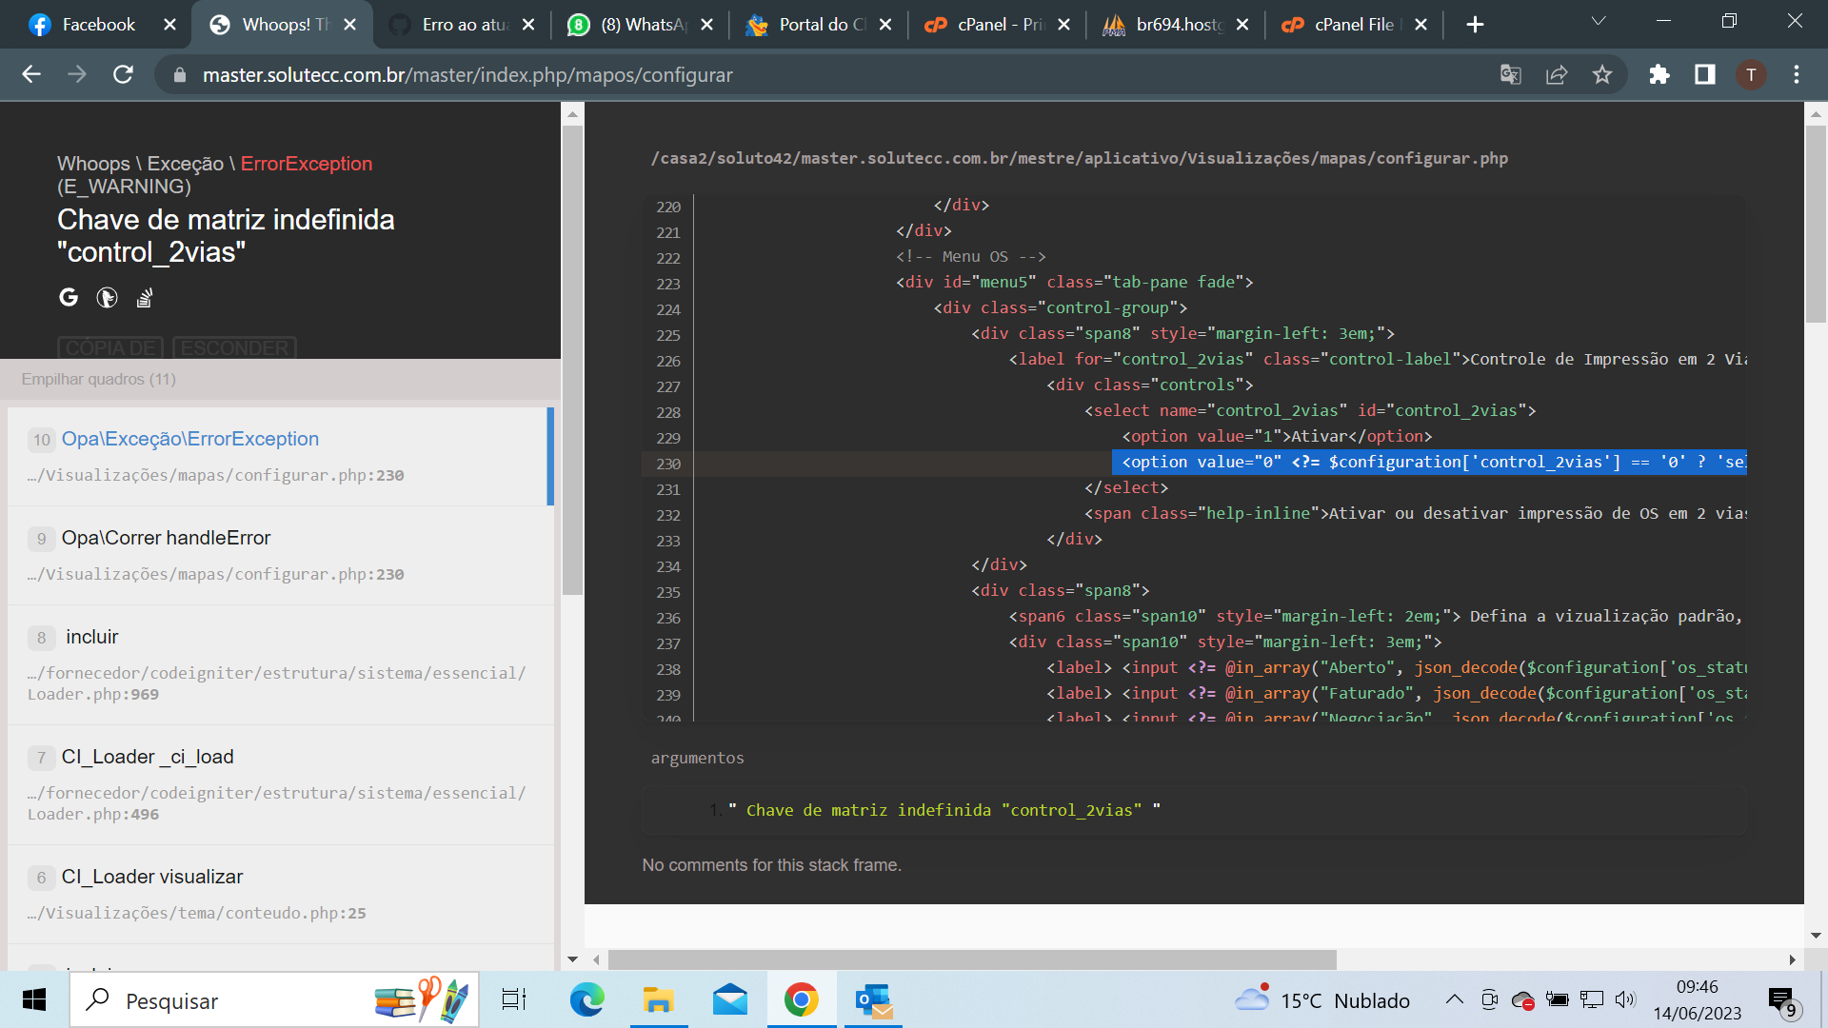Search the error on DuckDuckGo icon

click(x=106, y=297)
